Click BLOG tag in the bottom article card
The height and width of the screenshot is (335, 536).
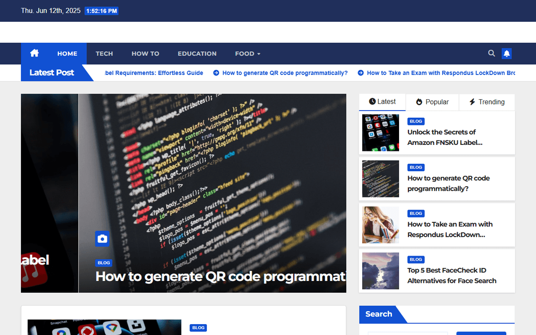click(x=198, y=328)
